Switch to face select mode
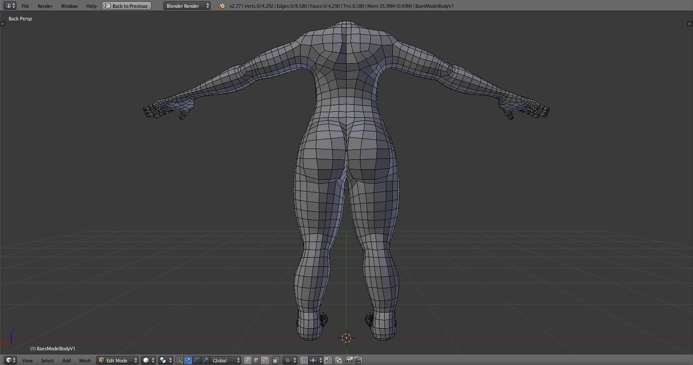The image size is (693, 365). click(265, 360)
